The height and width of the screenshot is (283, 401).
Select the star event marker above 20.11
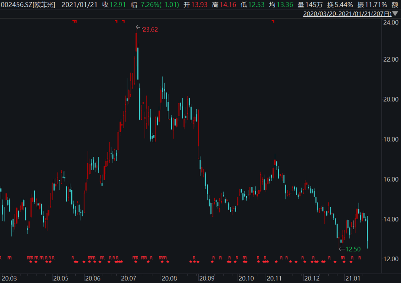(x=276, y=262)
